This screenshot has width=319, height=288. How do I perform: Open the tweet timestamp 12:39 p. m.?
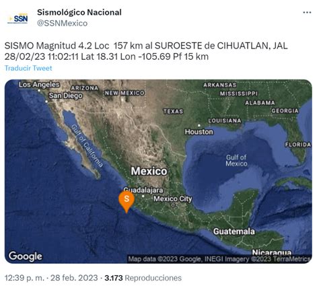pyautogui.click(x=24, y=278)
